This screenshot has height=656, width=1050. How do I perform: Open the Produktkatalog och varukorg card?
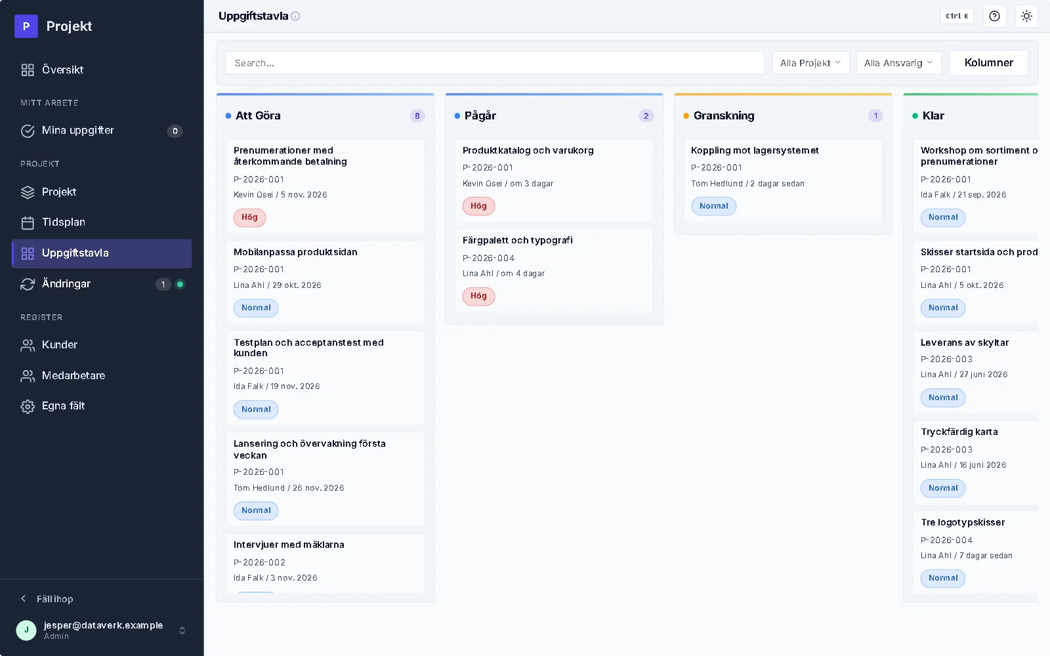coord(555,180)
